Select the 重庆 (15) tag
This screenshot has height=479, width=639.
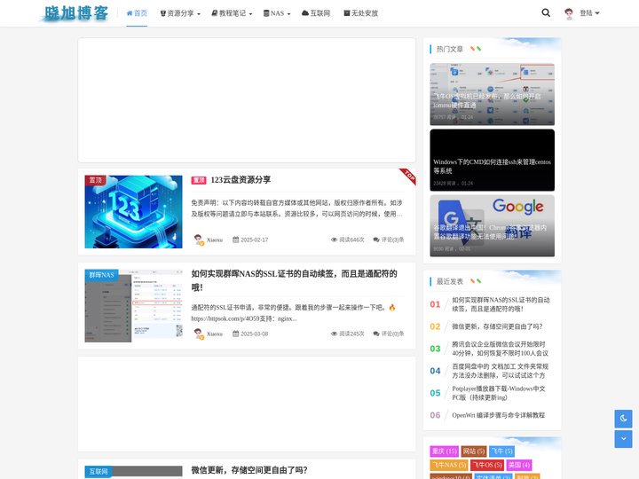pyautogui.click(x=445, y=452)
